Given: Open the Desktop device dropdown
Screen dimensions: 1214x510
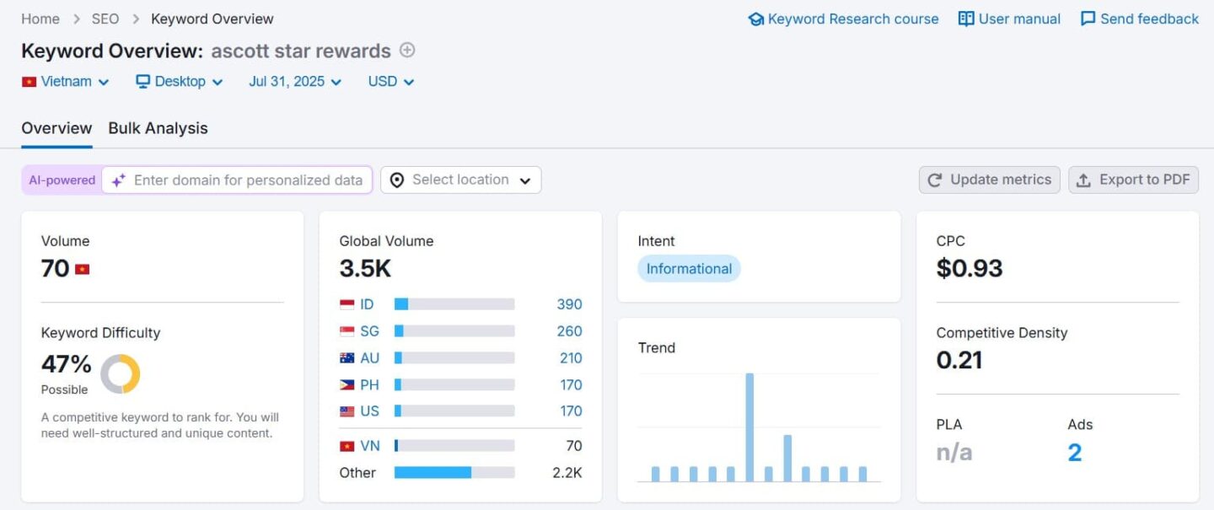Looking at the screenshot, I should 180,82.
